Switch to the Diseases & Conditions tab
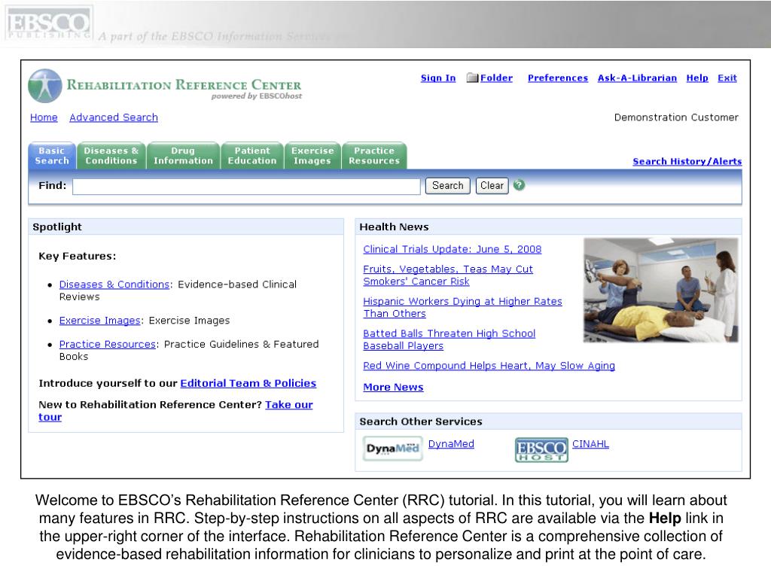 pyautogui.click(x=111, y=155)
